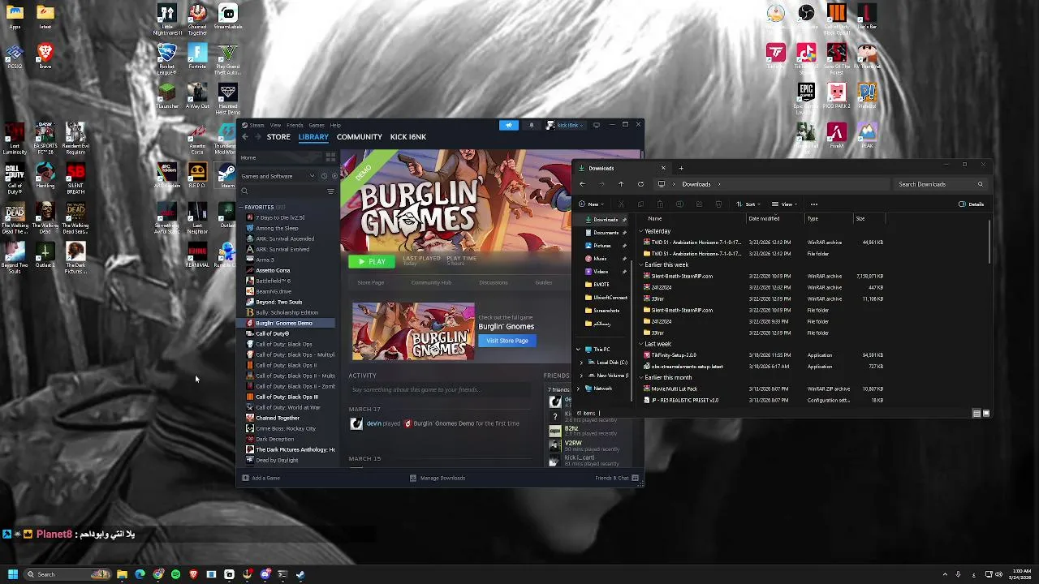Click Steam announcements megaphone icon
The width and height of the screenshot is (1039, 584).
coord(509,125)
